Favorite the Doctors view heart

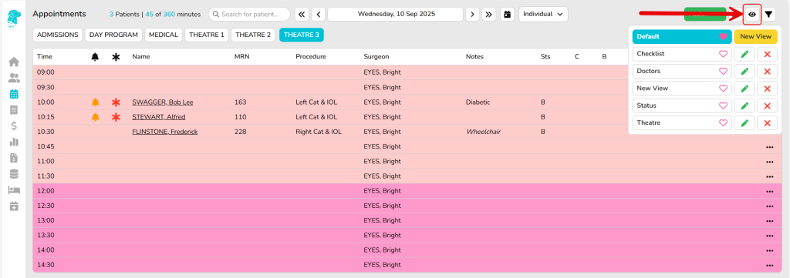pyautogui.click(x=723, y=72)
